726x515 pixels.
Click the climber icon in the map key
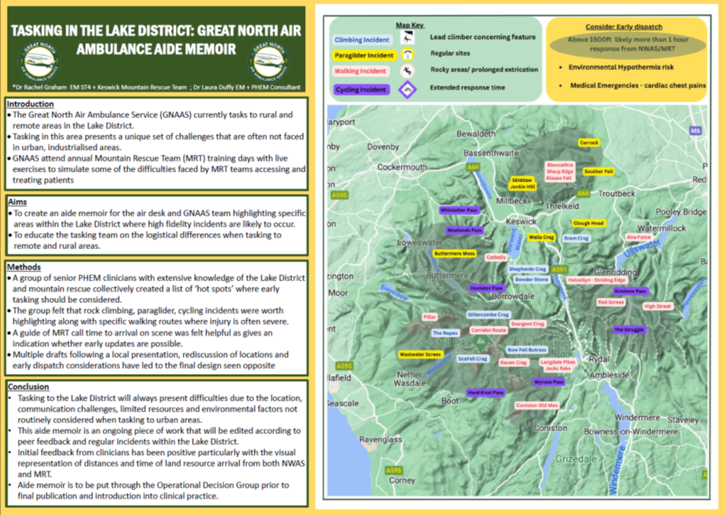(406, 38)
